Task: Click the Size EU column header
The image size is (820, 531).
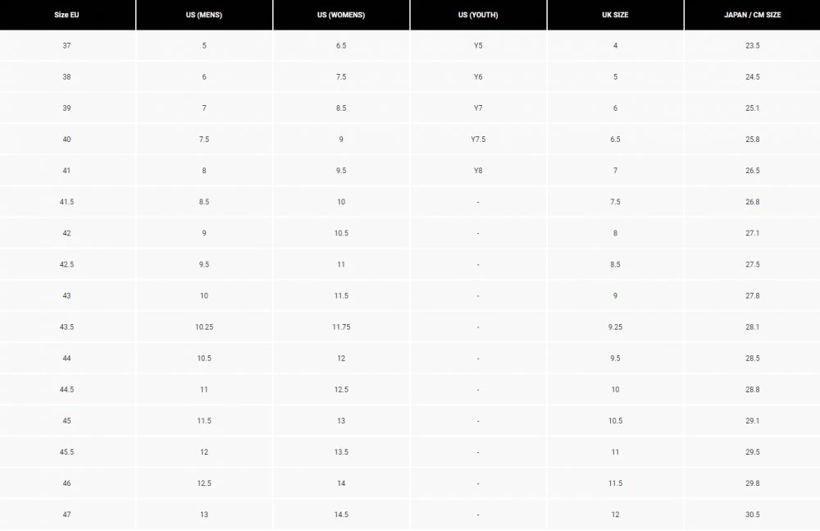Action: tap(66, 15)
